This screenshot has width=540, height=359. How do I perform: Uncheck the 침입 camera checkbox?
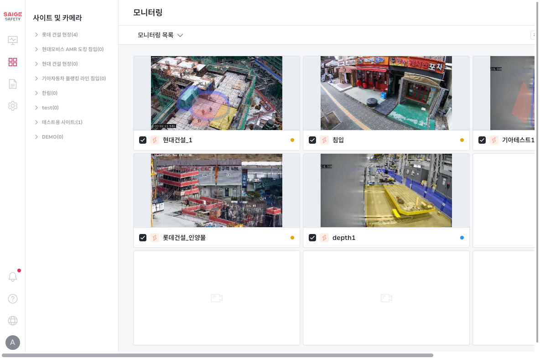[x=312, y=140]
